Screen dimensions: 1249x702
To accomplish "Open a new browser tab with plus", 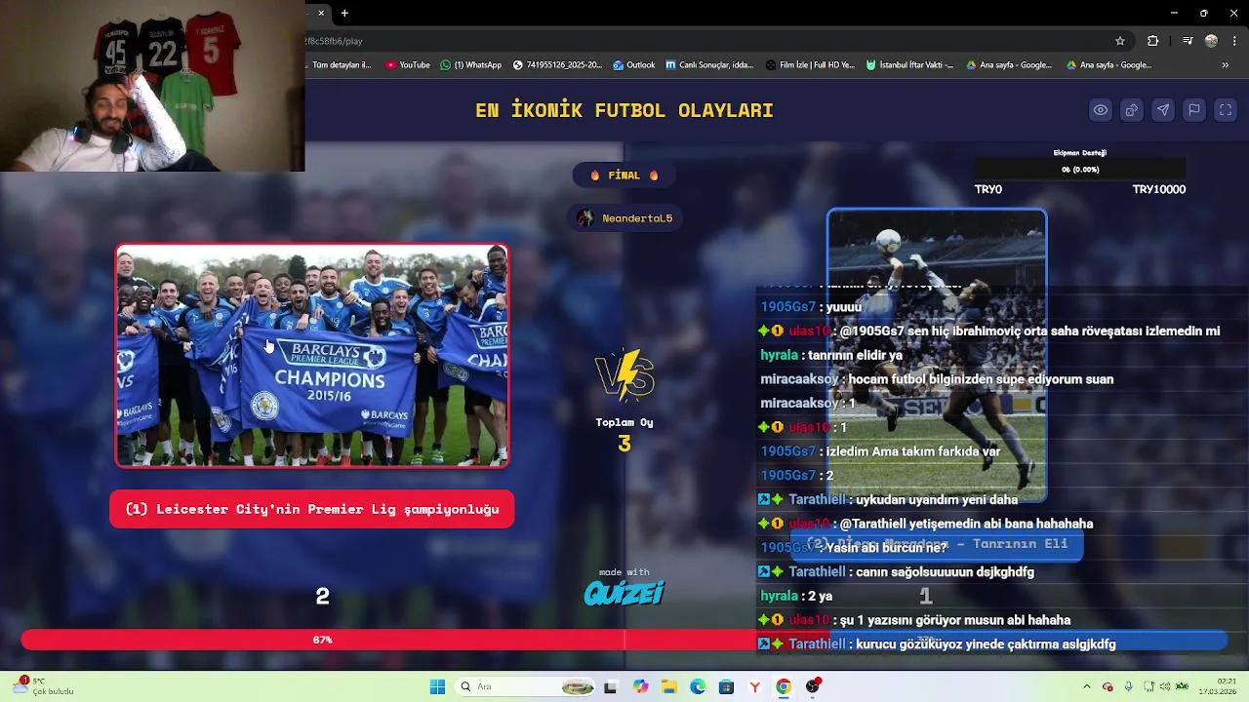I will click(x=344, y=13).
